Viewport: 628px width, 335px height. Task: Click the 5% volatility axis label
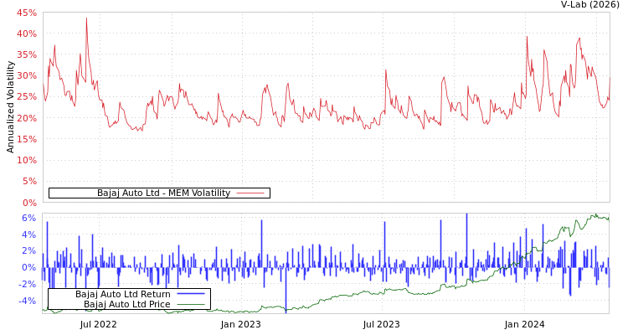point(28,181)
